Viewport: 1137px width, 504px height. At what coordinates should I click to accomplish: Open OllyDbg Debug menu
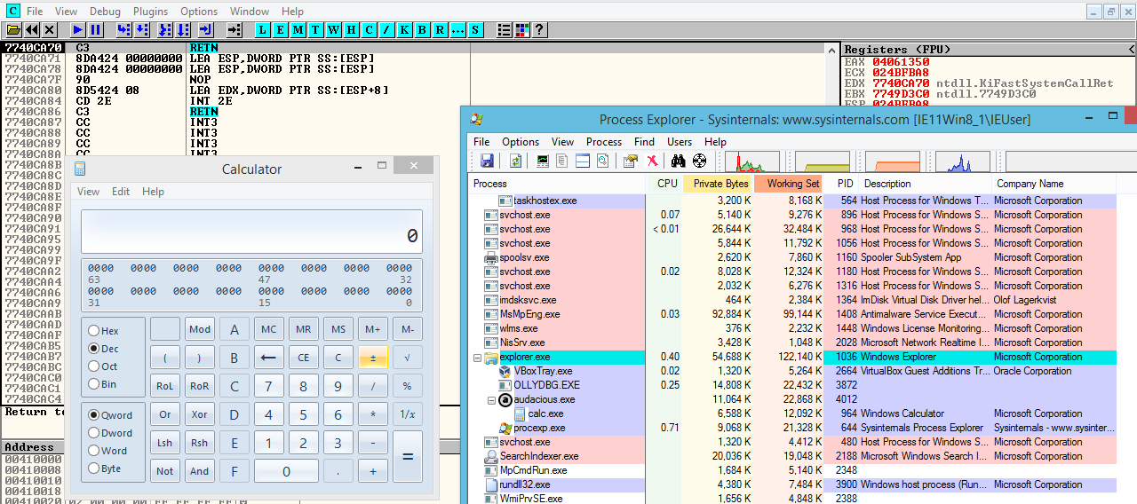[x=105, y=12]
